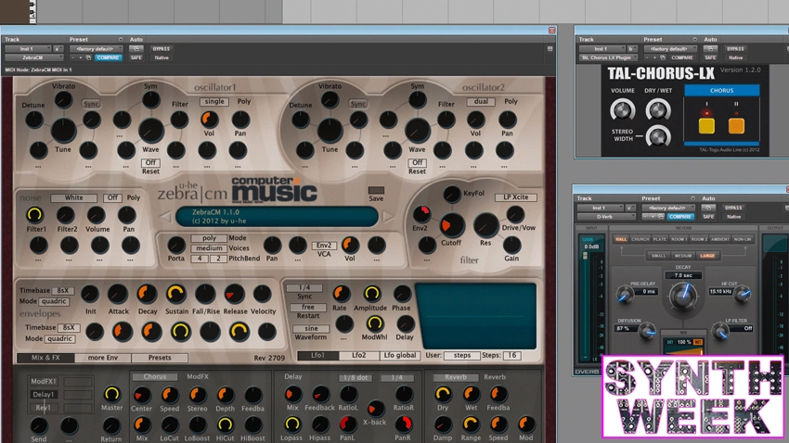Screen dimensions: 789x443
Task: Click the envelope Sustain knob in top row
Action: pyautogui.click(x=176, y=295)
